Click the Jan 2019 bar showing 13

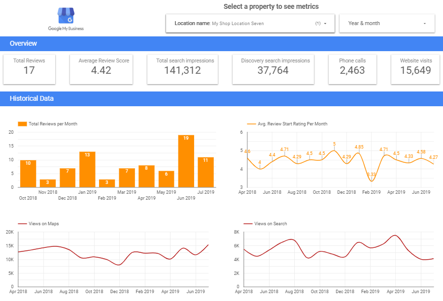tap(87, 169)
